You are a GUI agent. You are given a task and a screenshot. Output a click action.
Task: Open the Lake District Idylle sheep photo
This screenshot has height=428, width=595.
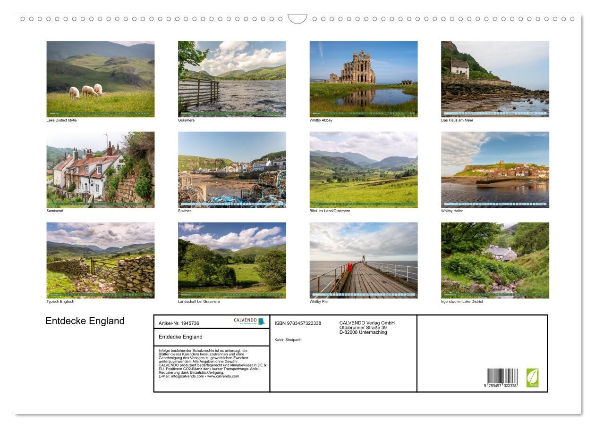[x=100, y=79]
